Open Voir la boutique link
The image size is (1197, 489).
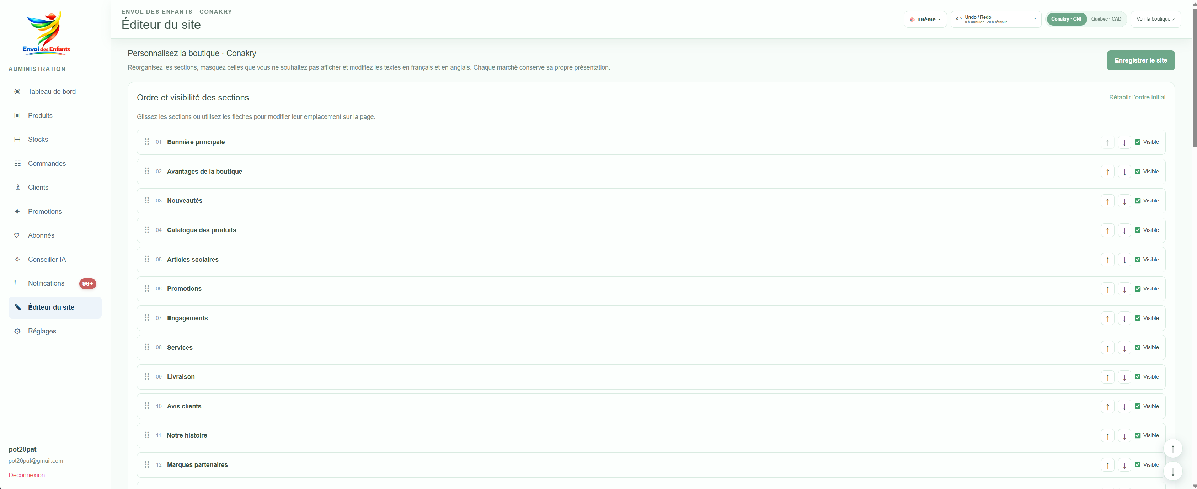[x=1155, y=19]
